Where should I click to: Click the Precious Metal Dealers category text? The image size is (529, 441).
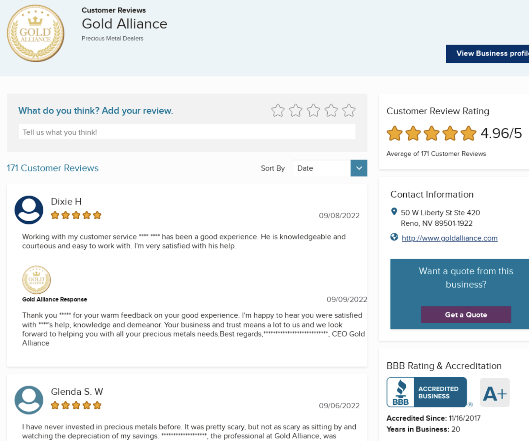pyautogui.click(x=112, y=38)
